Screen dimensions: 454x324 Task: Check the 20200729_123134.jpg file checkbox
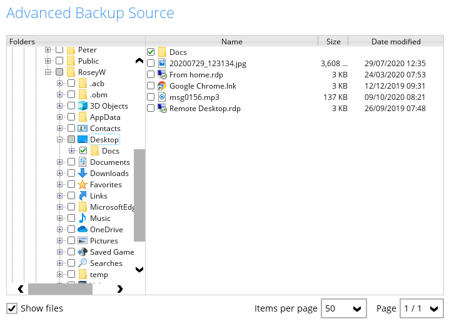pyautogui.click(x=151, y=64)
